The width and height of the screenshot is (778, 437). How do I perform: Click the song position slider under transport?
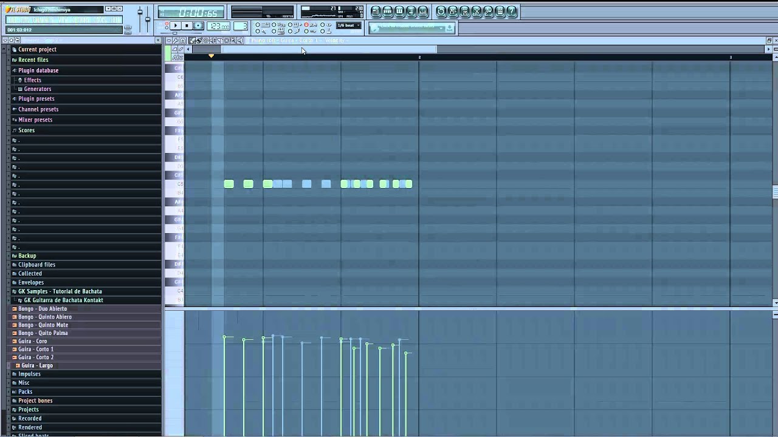(x=181, y=33)
